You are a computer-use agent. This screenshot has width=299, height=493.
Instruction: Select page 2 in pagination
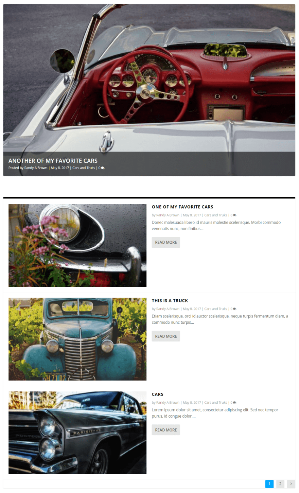280,484
